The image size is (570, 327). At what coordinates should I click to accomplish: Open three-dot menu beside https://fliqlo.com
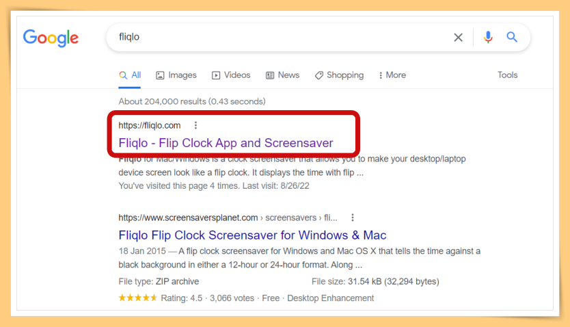195,125
